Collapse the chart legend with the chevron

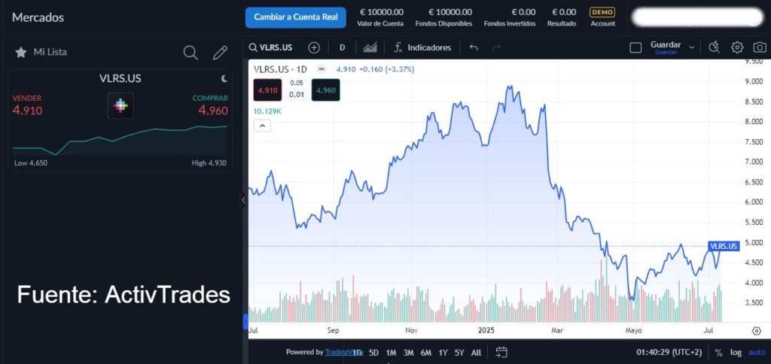click(x=262, y=126)
